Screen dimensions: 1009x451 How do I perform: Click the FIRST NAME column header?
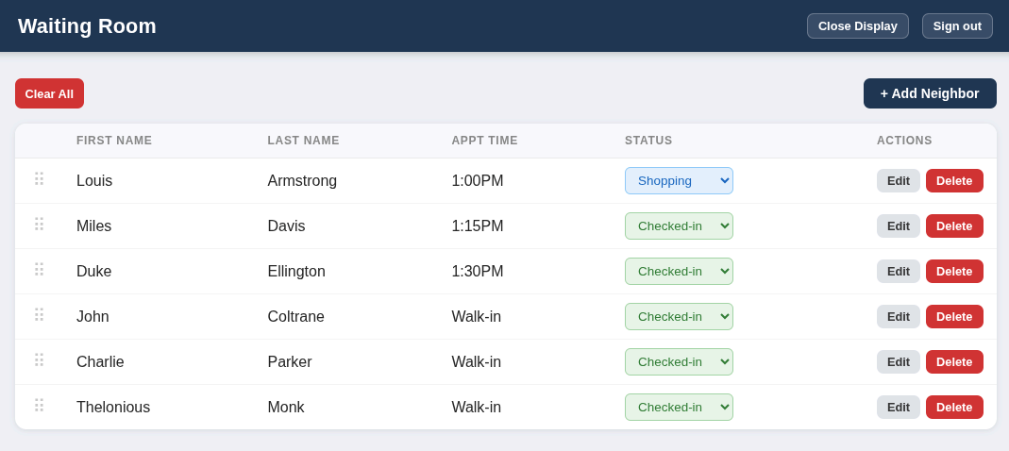114,141
